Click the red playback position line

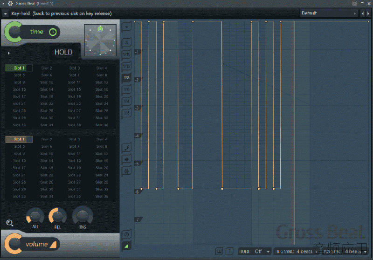tap(294, 133)
